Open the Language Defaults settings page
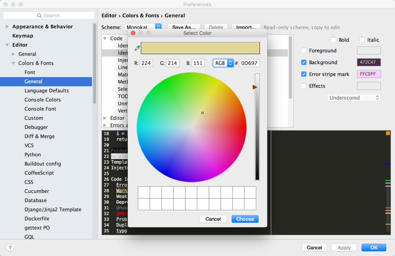This screenshot has height=256, width=395. 46,90
